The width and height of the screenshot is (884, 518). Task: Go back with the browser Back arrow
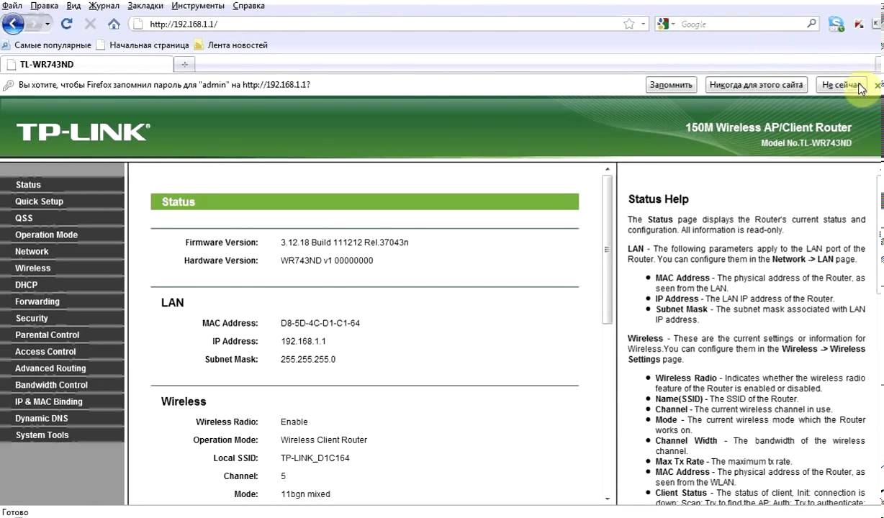[13, 24]
